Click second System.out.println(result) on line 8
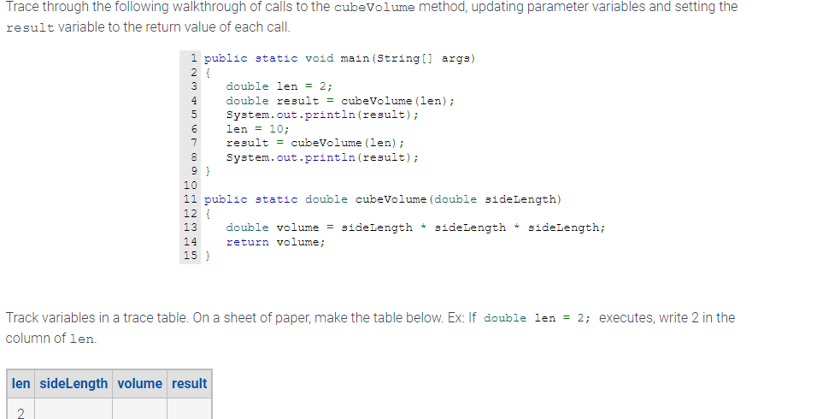Image resolution: width=817 pixels, height=419 pixels. point(322,156)
